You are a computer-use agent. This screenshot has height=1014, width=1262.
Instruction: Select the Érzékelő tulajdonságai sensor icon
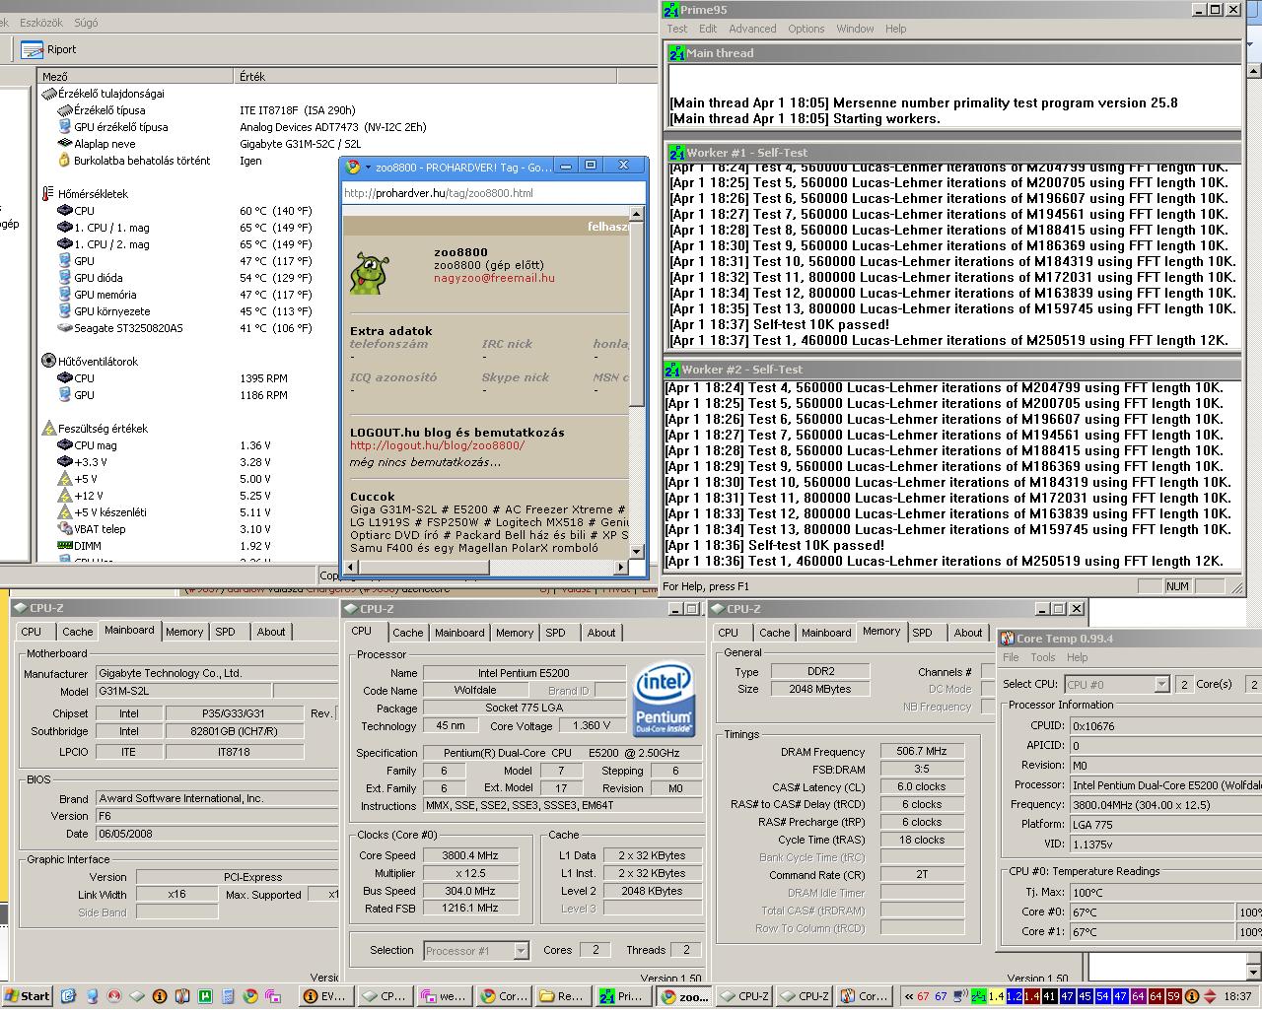(49, 94)
